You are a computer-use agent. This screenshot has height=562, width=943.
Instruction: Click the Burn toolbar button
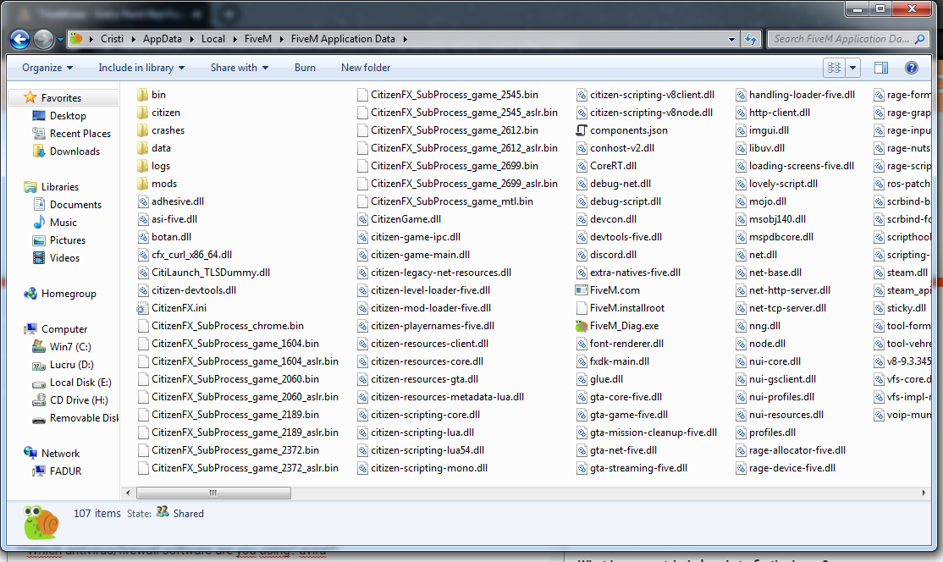coord(305,68)
